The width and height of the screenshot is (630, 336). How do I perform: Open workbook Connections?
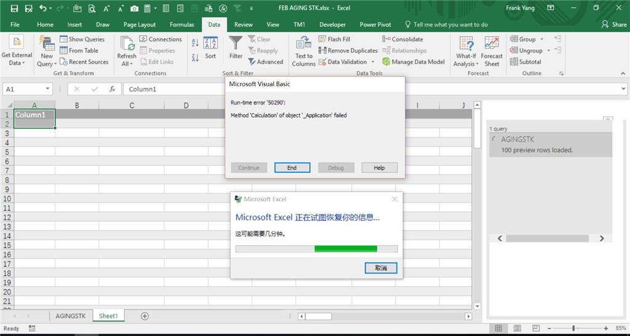tap(161, 39)
